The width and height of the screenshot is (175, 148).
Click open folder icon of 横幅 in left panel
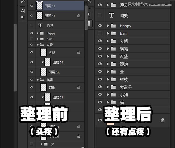click(x=42, y=80)
